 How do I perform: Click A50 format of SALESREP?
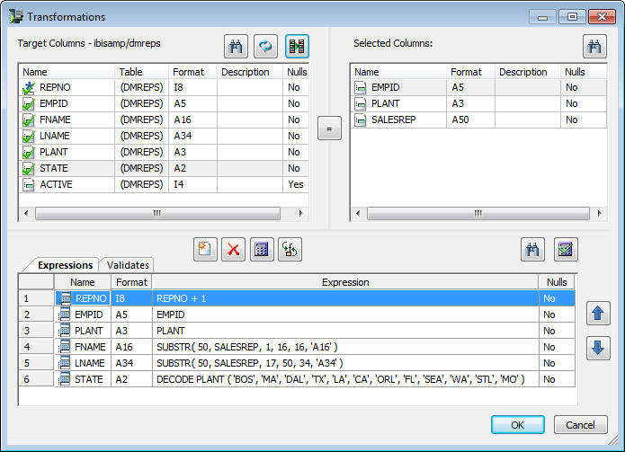(x=460, y=120)
